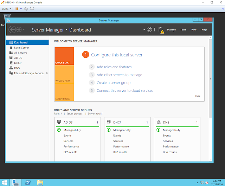Open Events in the AD DS tile

[x=67, y=136]
